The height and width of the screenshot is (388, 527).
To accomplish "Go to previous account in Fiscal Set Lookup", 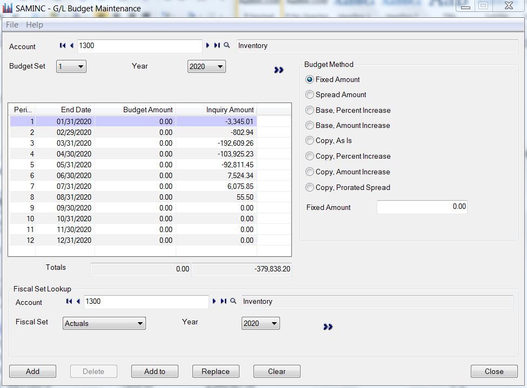I will pyautogui.click(x=78, y=301).
